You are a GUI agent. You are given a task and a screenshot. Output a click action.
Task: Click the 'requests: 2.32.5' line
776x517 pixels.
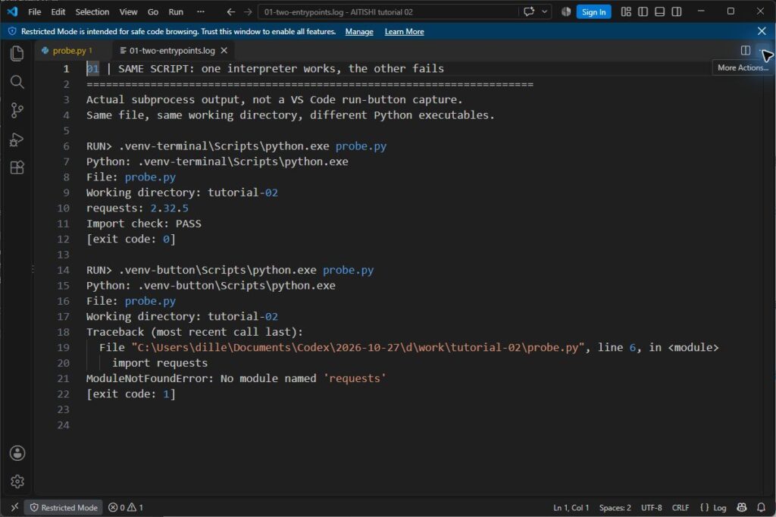[x=137, y=208]
